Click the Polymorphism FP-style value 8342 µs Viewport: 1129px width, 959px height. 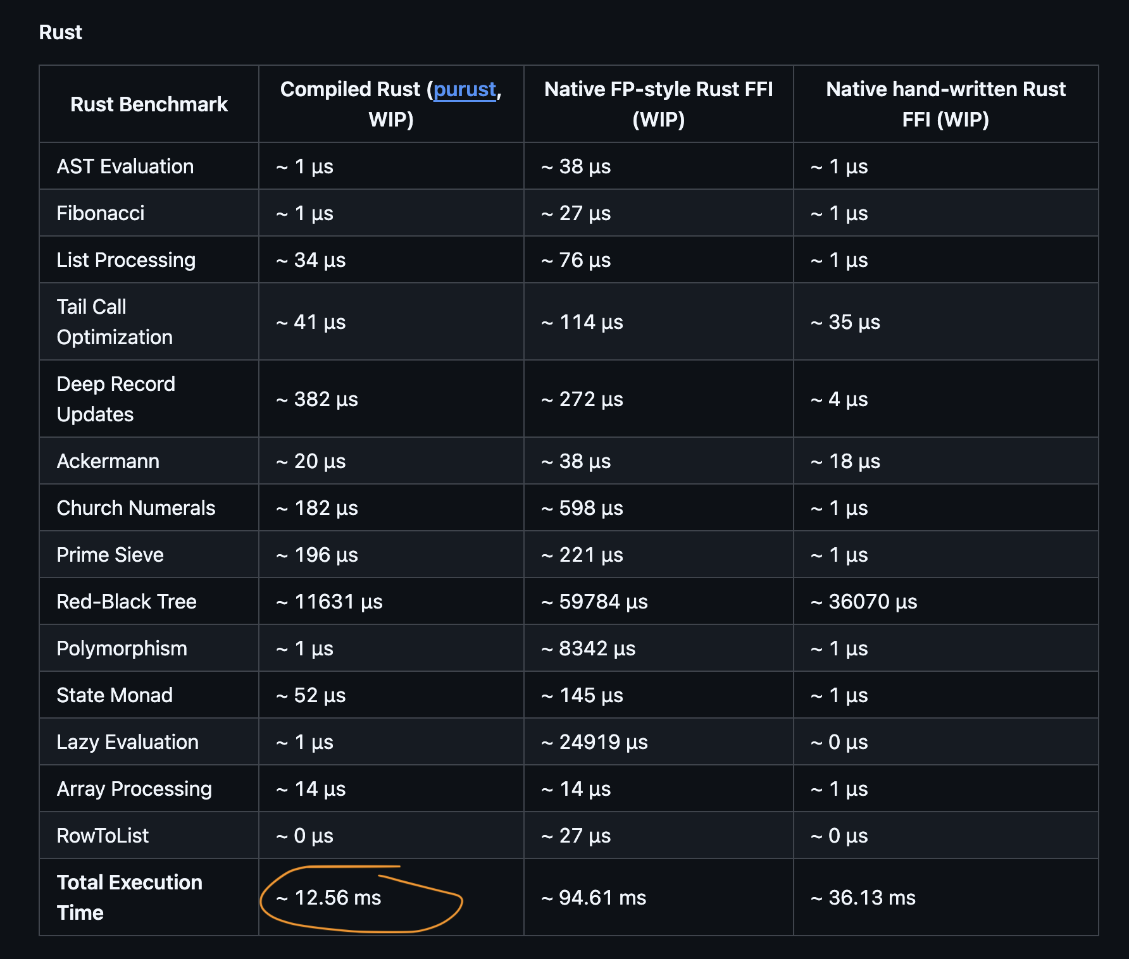pos(588,648)
